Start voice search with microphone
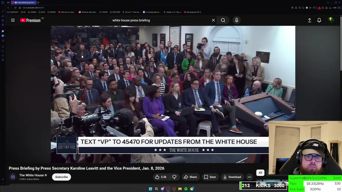 tap(236, 20)
